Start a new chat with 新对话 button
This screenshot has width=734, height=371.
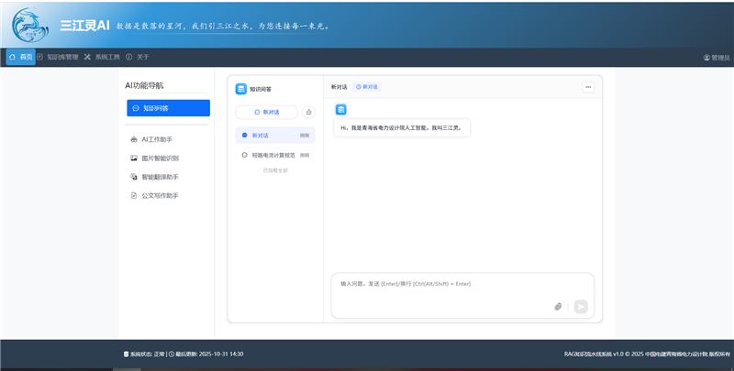(x=266, y=112)
